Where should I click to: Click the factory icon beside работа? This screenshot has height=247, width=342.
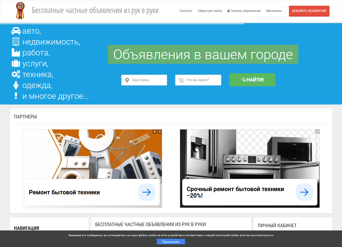[16, 52]
